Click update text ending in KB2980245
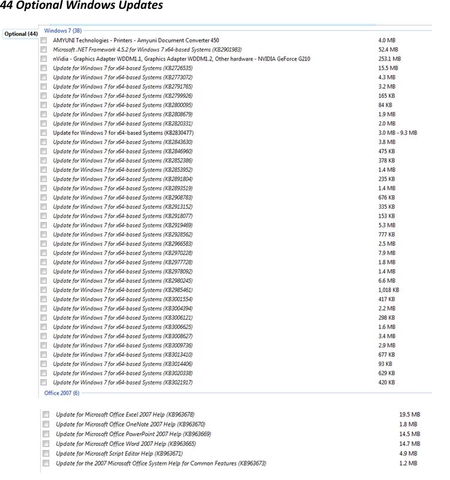Screen dimensions: 450x480 pyautogui.click(x=123, y=281)
